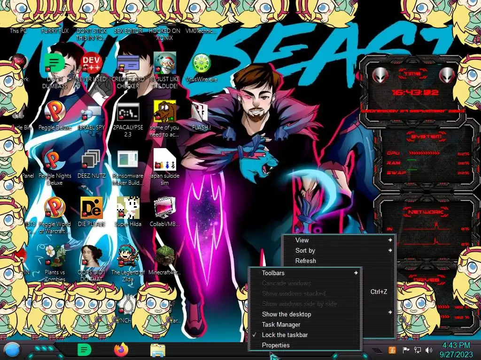Launch The Legend of Zilda shortcut
Viewport: 481px width, 360px height.
tap(128, 256)
